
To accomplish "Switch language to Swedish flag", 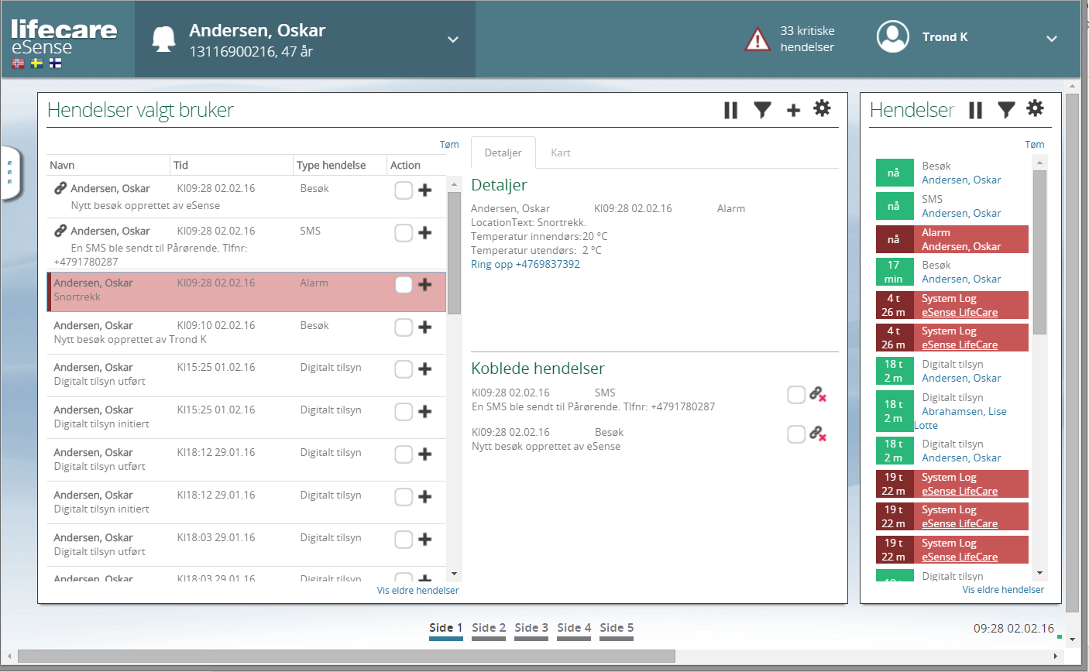I will point(36,63).
